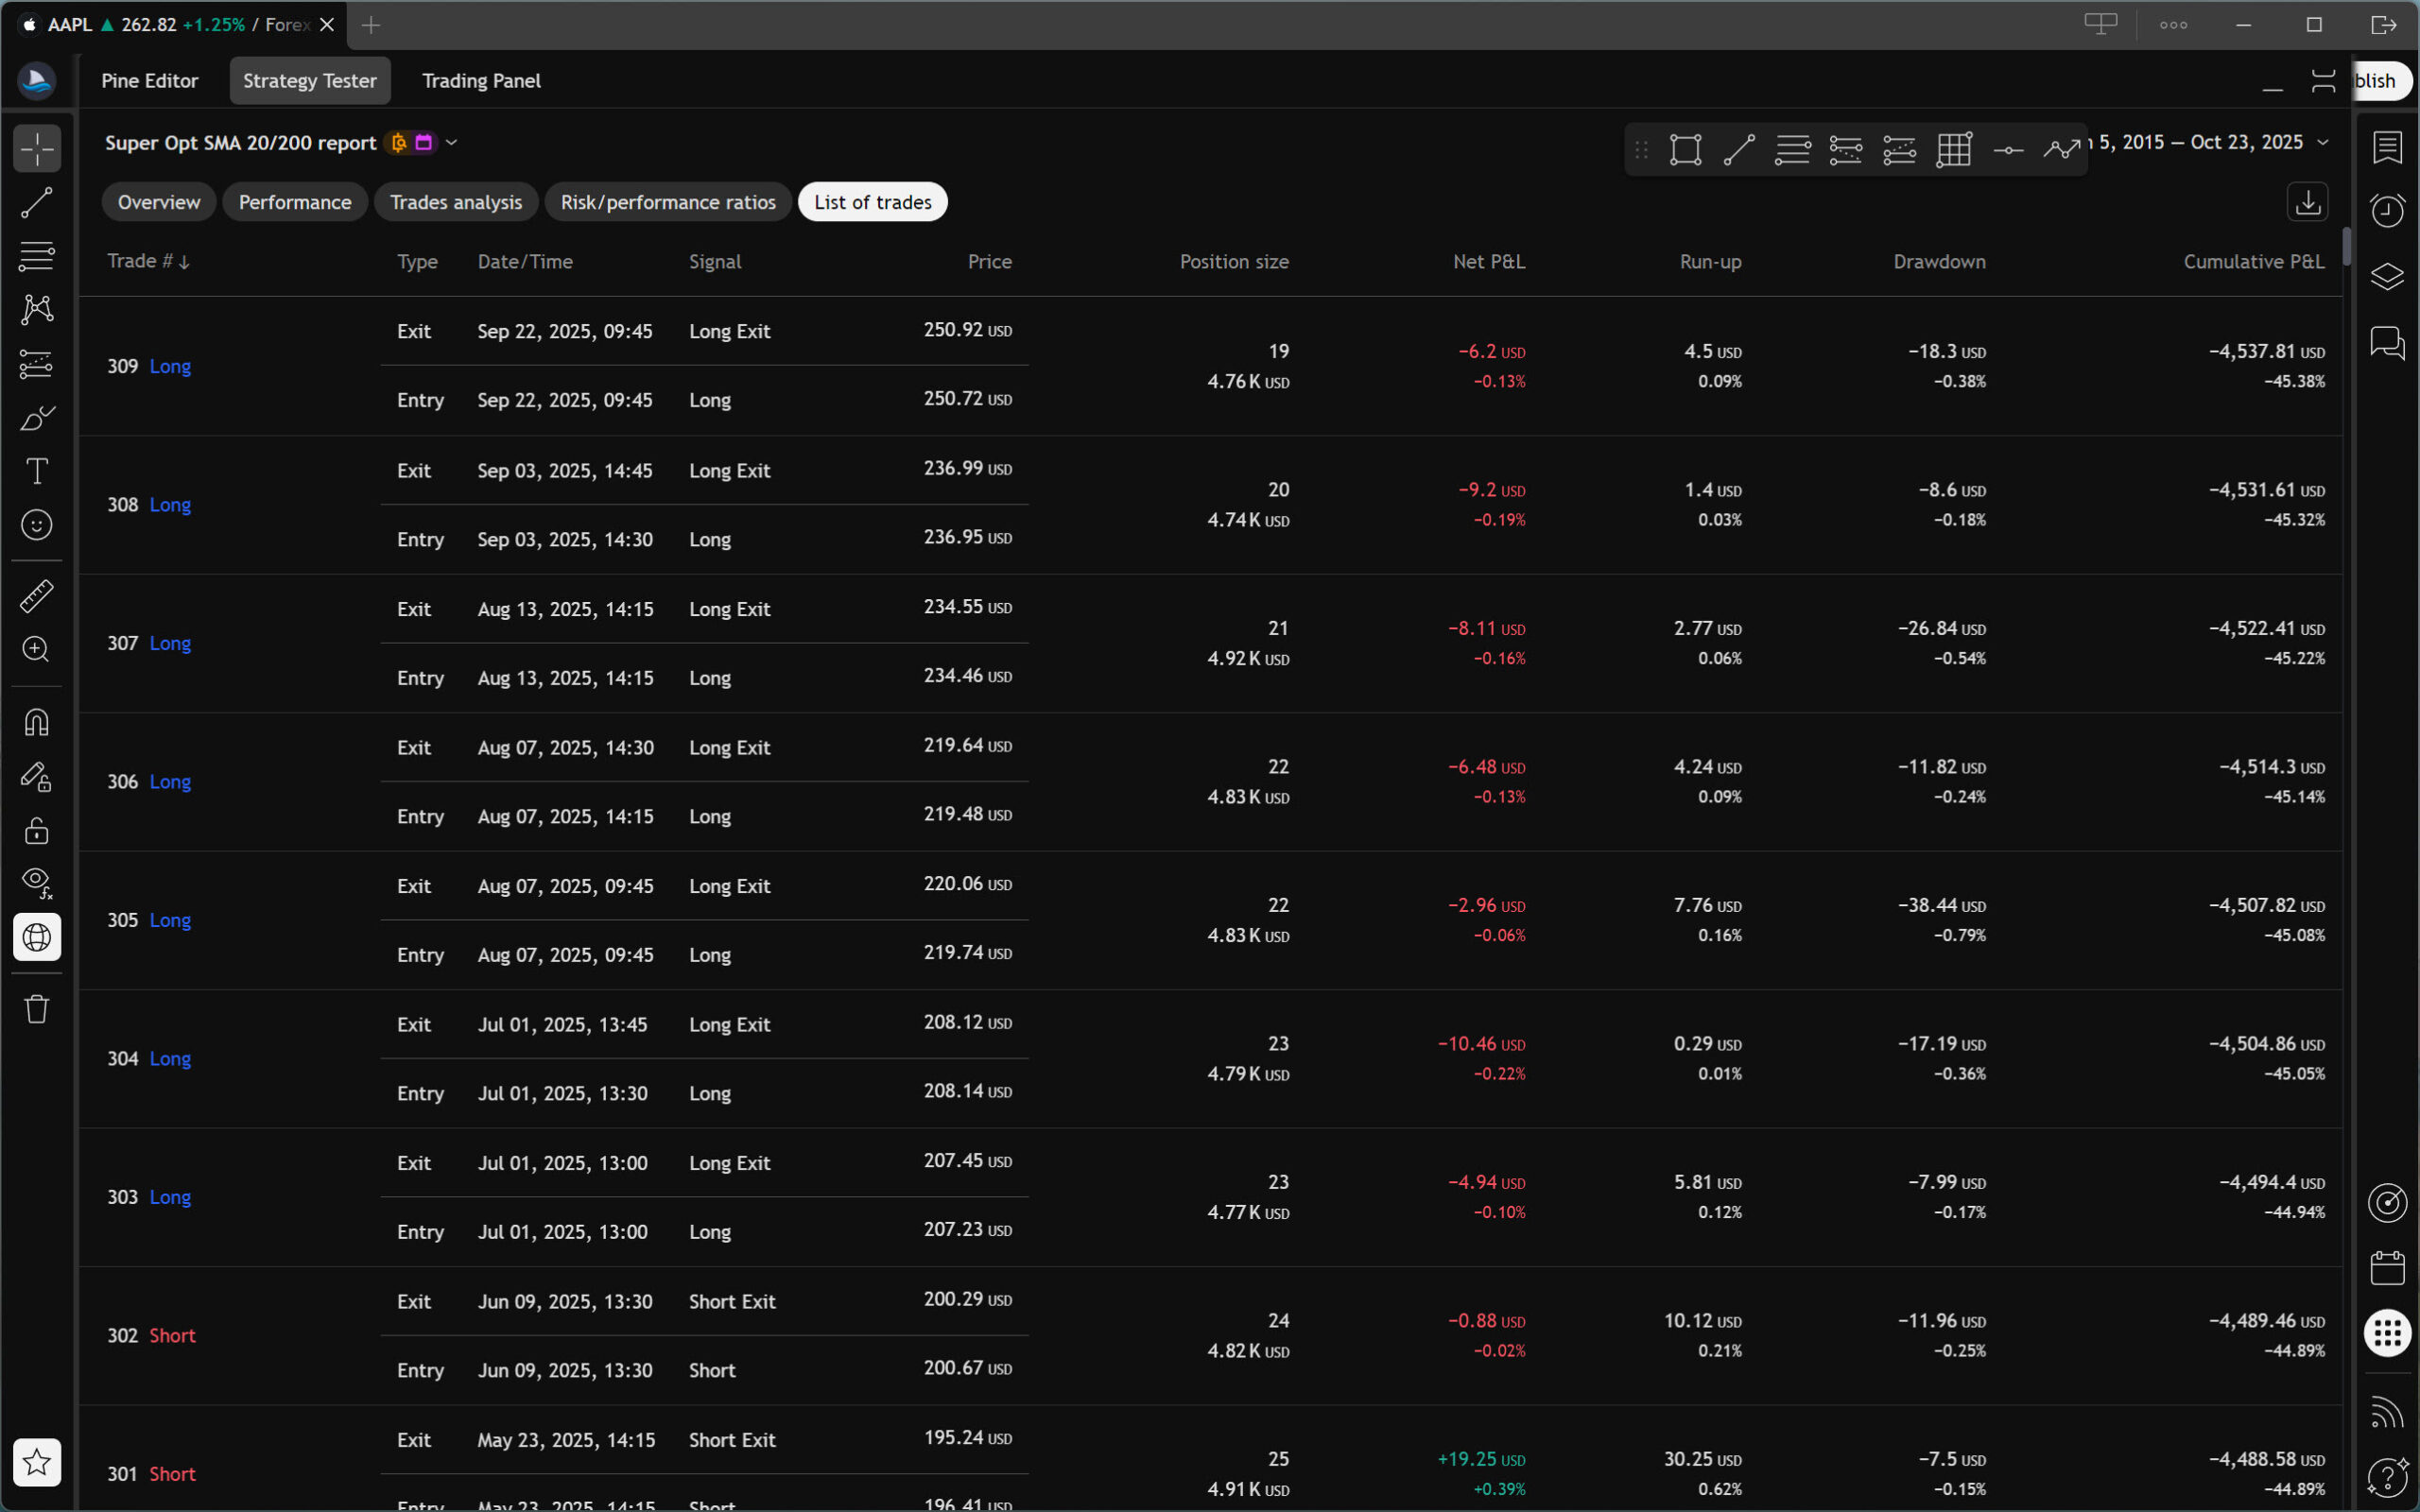Click the Overview button
The image size is (2420, 1512).
(x=159, y=202)
